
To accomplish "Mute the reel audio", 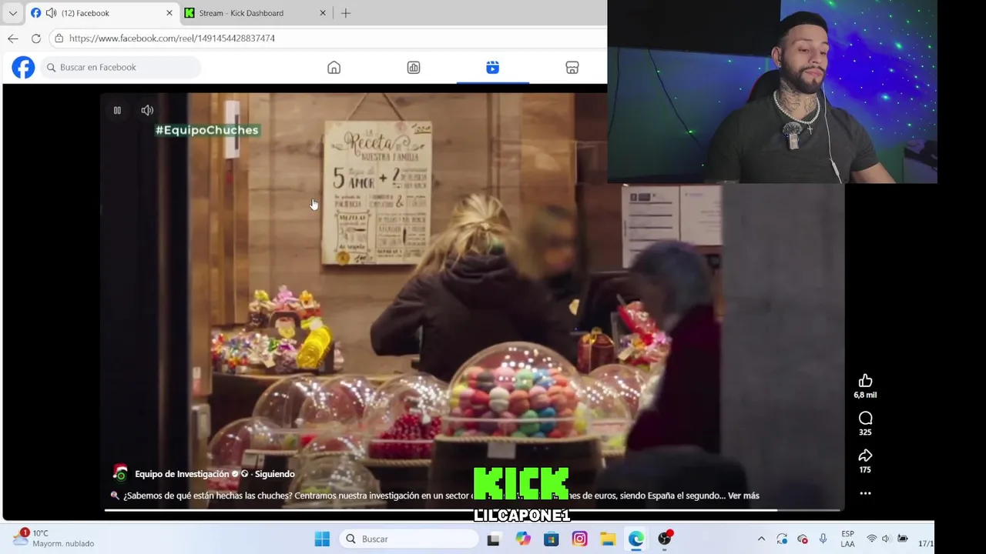I will point(147,111).
